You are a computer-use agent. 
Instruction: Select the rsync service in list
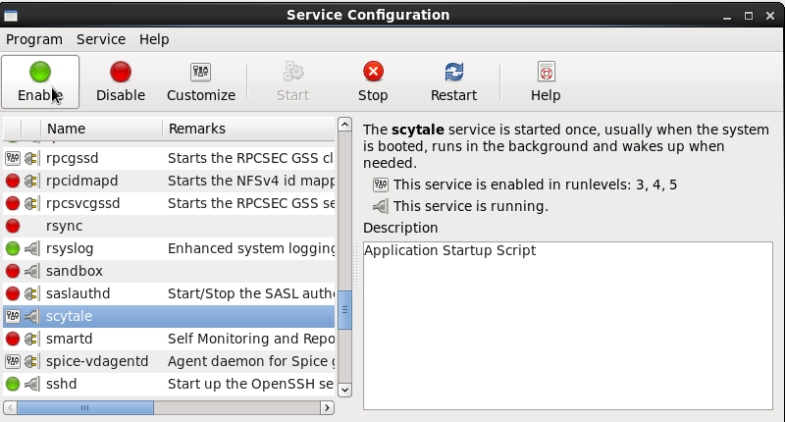[65, 226]
